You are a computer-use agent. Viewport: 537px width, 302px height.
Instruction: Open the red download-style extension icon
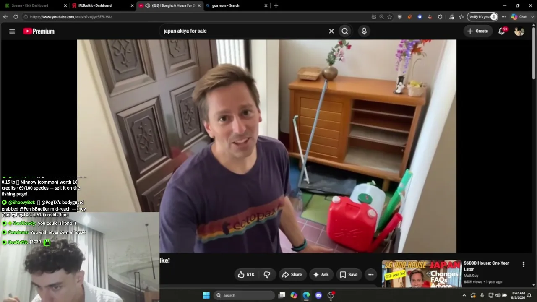click(430, 17)
